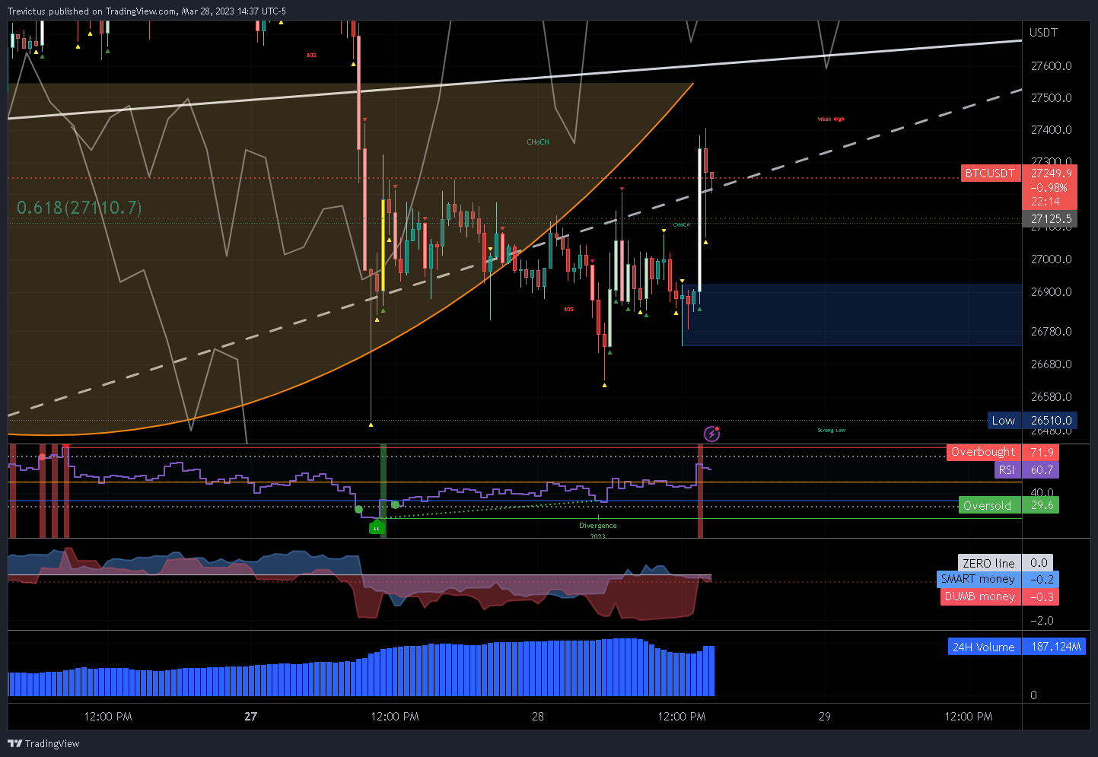Click the 24H Volume label
Image resolution: width=1098 pixels, height=757 pixels.
click(984, 647)
